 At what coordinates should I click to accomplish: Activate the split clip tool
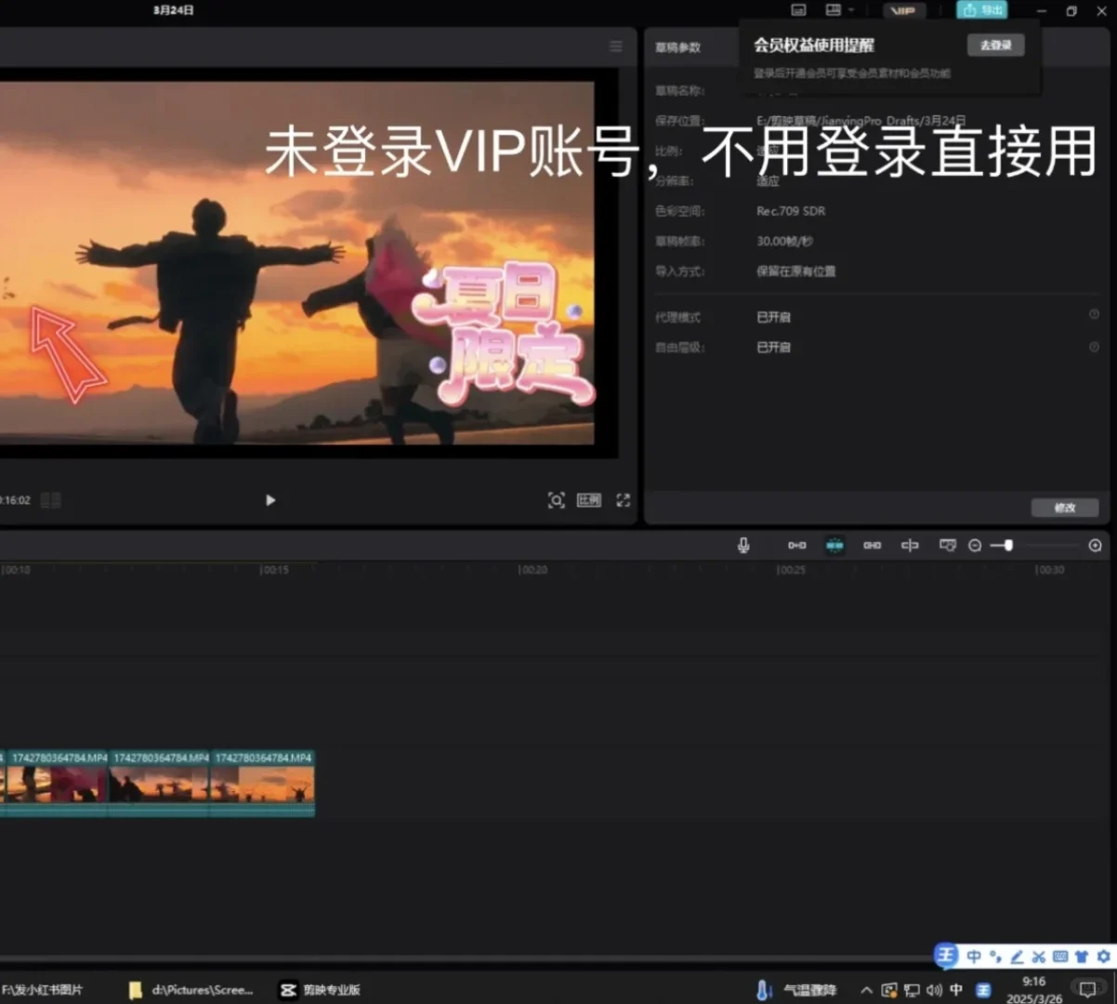(x=909, y=545)
